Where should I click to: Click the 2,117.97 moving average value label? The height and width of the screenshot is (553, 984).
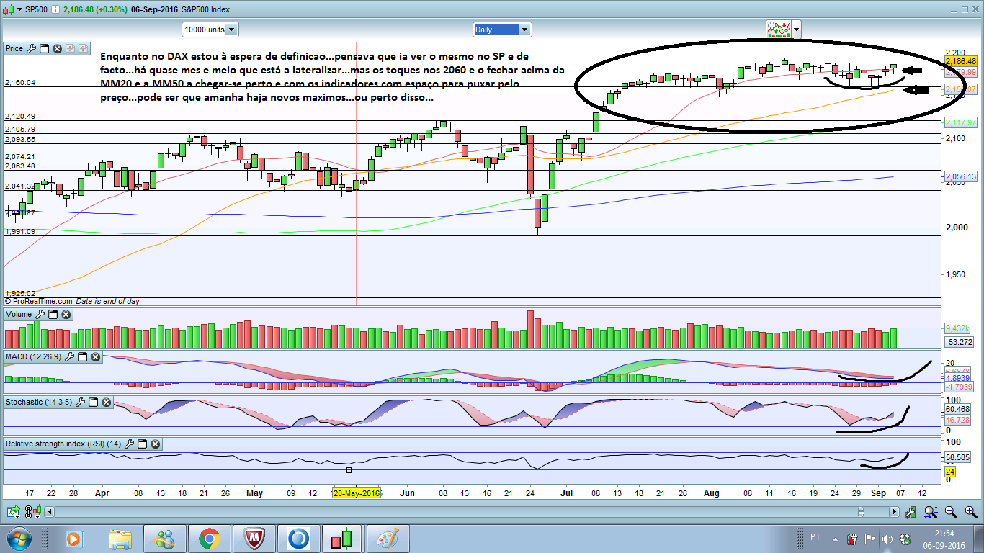[x=961, y=122]
